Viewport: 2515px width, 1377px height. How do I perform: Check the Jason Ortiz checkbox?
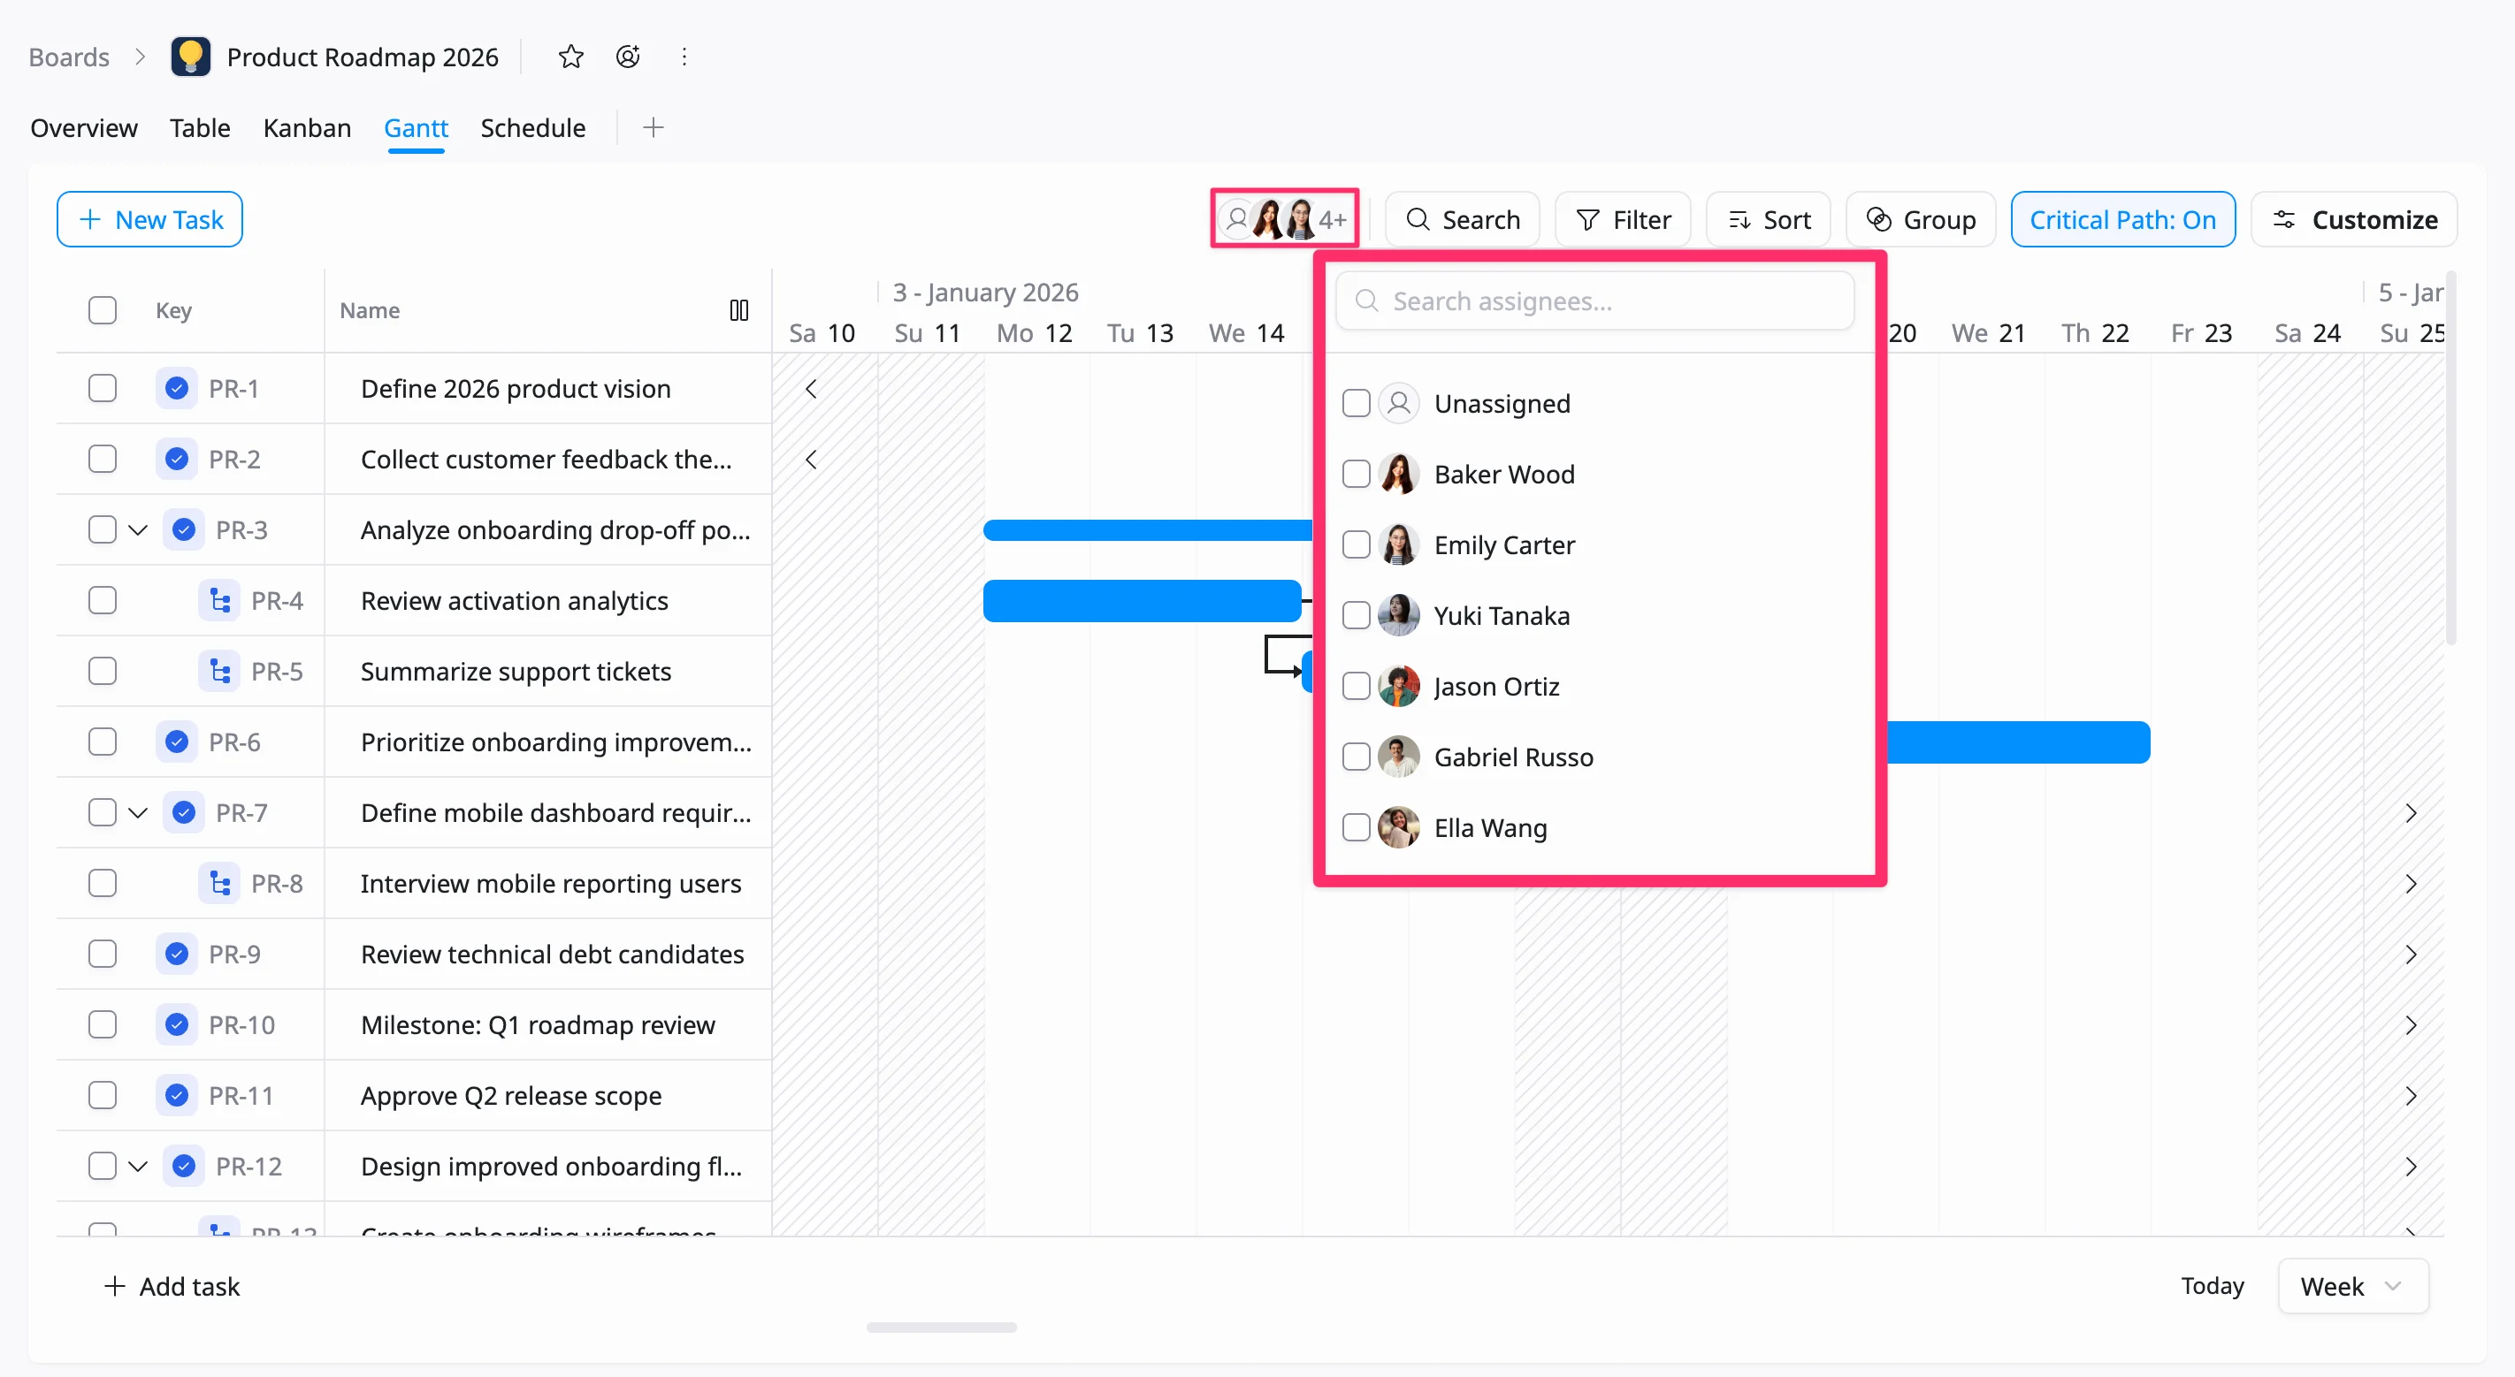click(x=1357, y=687)
